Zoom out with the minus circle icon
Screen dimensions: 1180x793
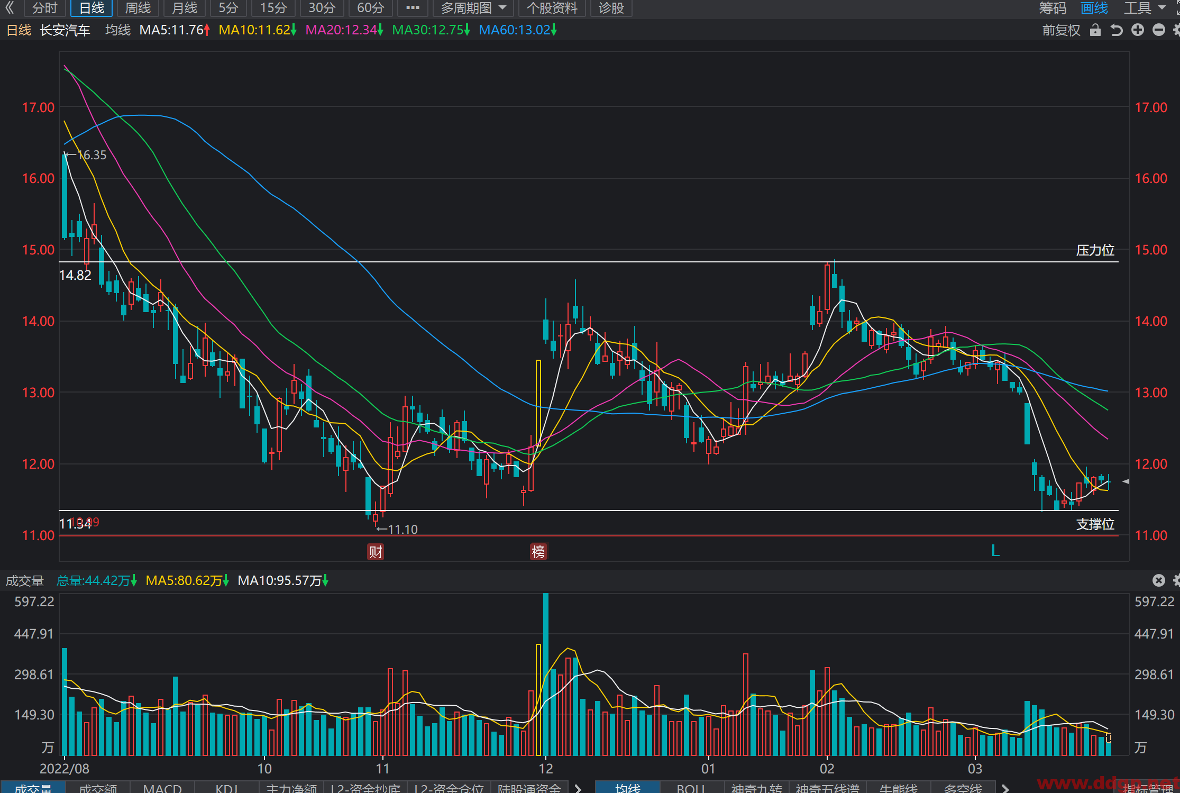coord(1158,30)
